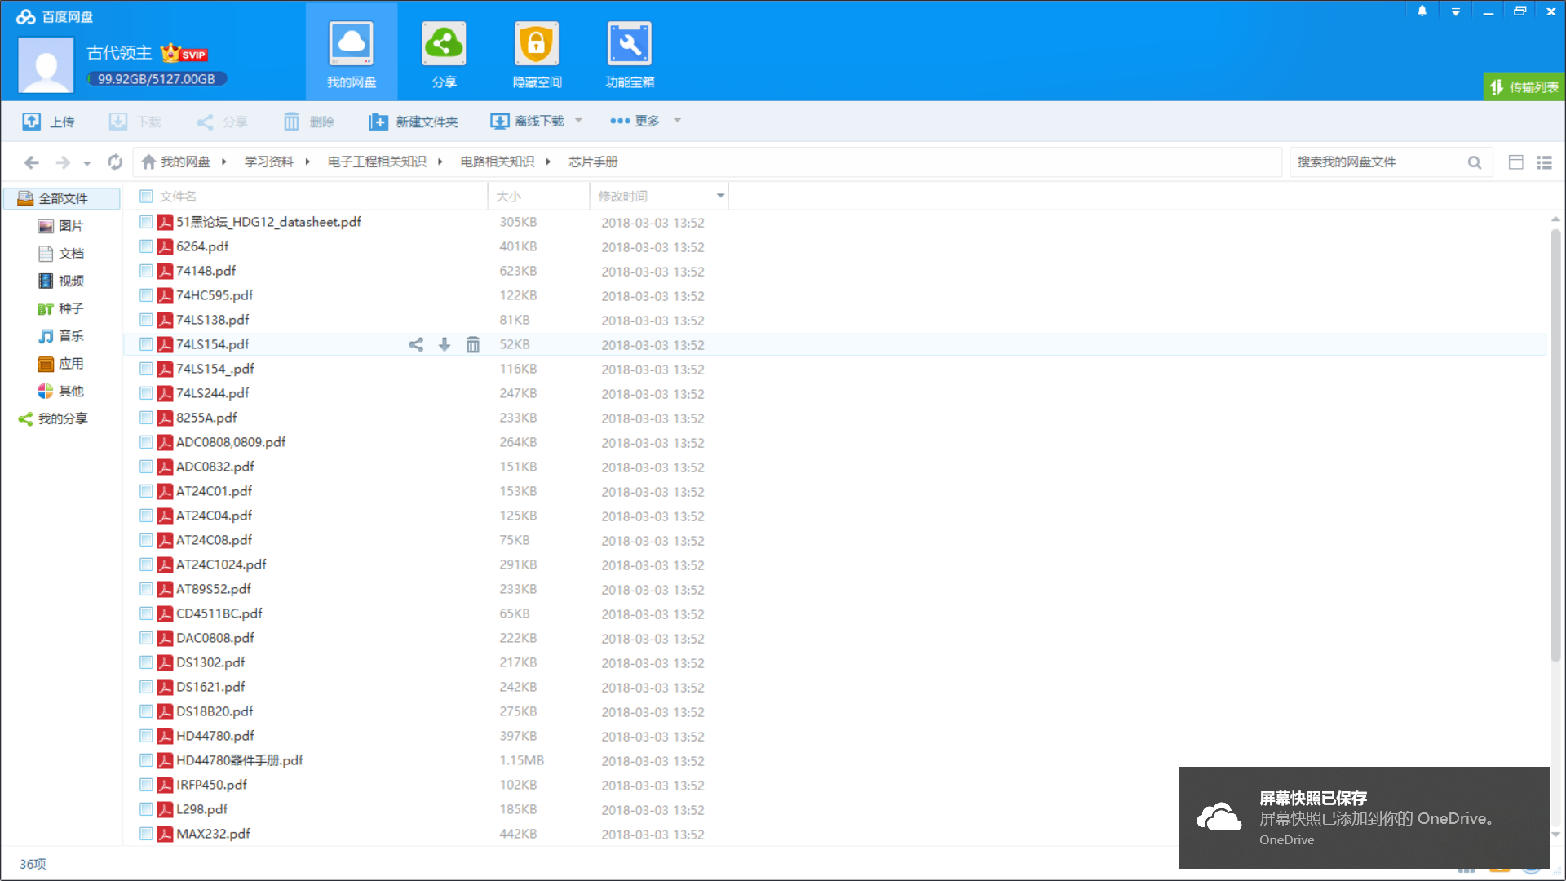Delete 74LS154.pdf using row trash icon
Screen dimensions: 1566x881
[x=473, y=344]
